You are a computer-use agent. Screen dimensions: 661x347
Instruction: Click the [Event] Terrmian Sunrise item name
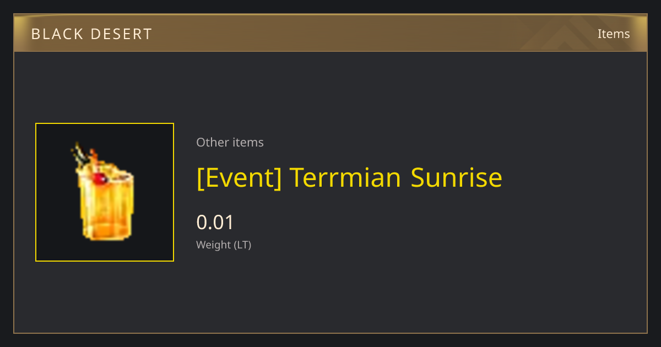349,178
